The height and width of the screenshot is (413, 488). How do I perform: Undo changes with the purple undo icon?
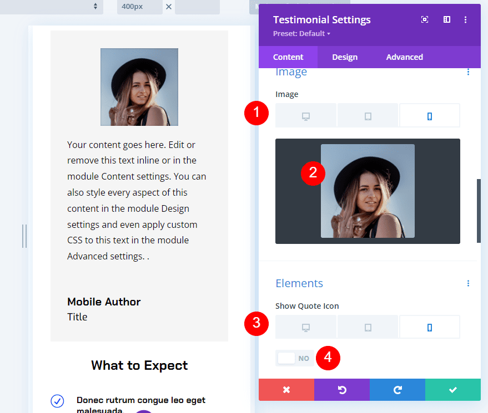pyautogui.click(x=341, y=390)
